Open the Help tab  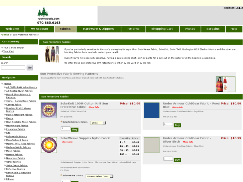234,29
